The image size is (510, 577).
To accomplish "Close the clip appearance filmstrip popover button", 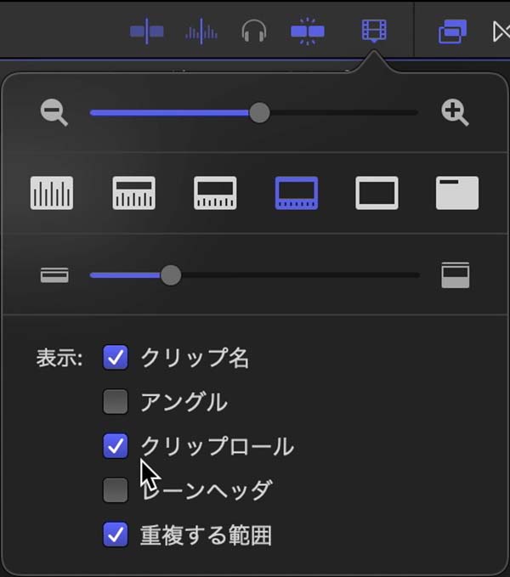I will 374,31.
